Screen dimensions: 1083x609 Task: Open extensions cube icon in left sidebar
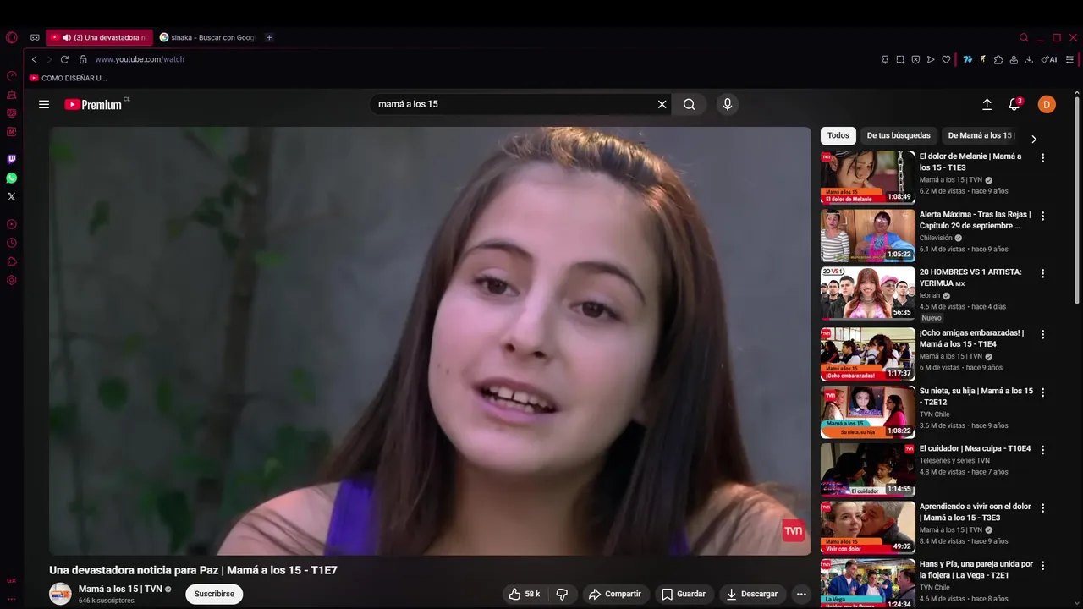[x=11, y=261]
